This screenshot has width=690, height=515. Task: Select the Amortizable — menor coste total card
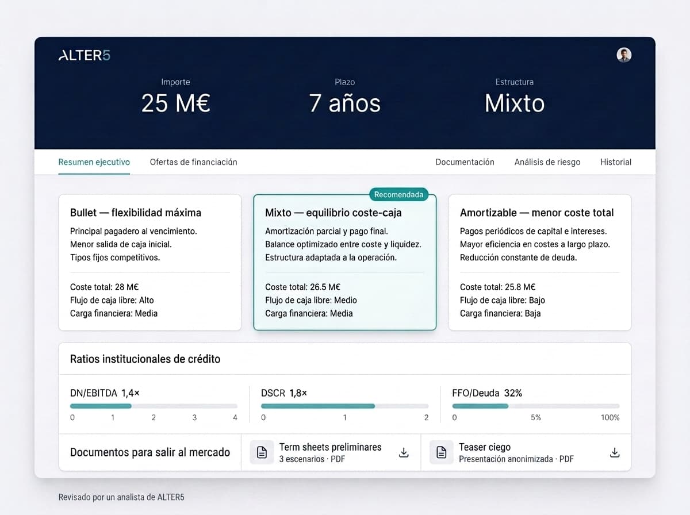point(539,262)
